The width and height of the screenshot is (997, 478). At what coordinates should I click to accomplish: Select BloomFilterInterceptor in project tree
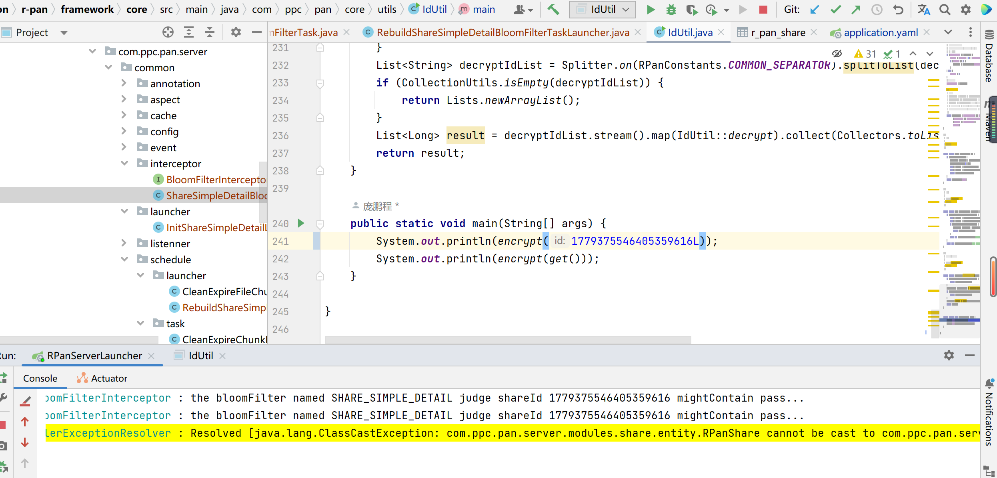(210, 180)
